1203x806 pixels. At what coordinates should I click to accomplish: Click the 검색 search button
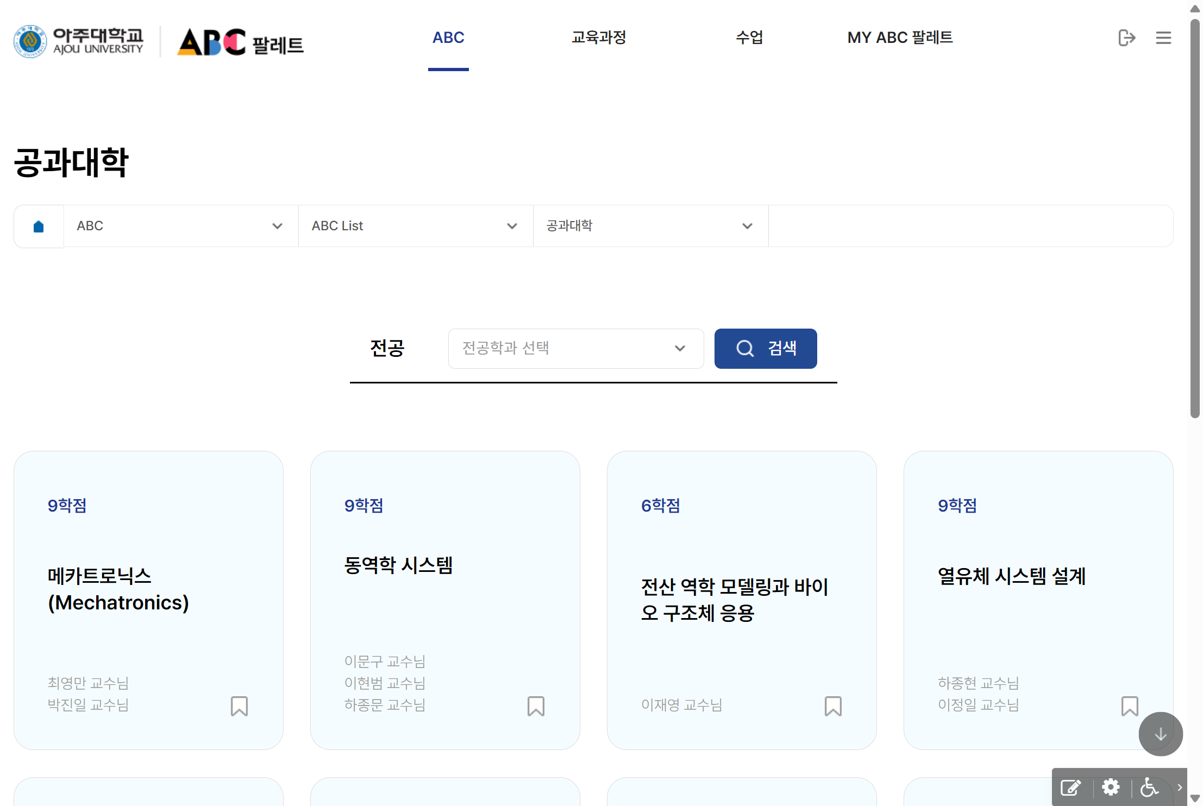(x=766, y=349)
